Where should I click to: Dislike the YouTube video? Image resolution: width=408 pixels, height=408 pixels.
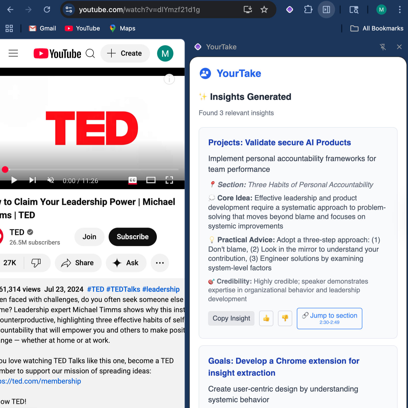pyautogui.click(x=36, y=263)
